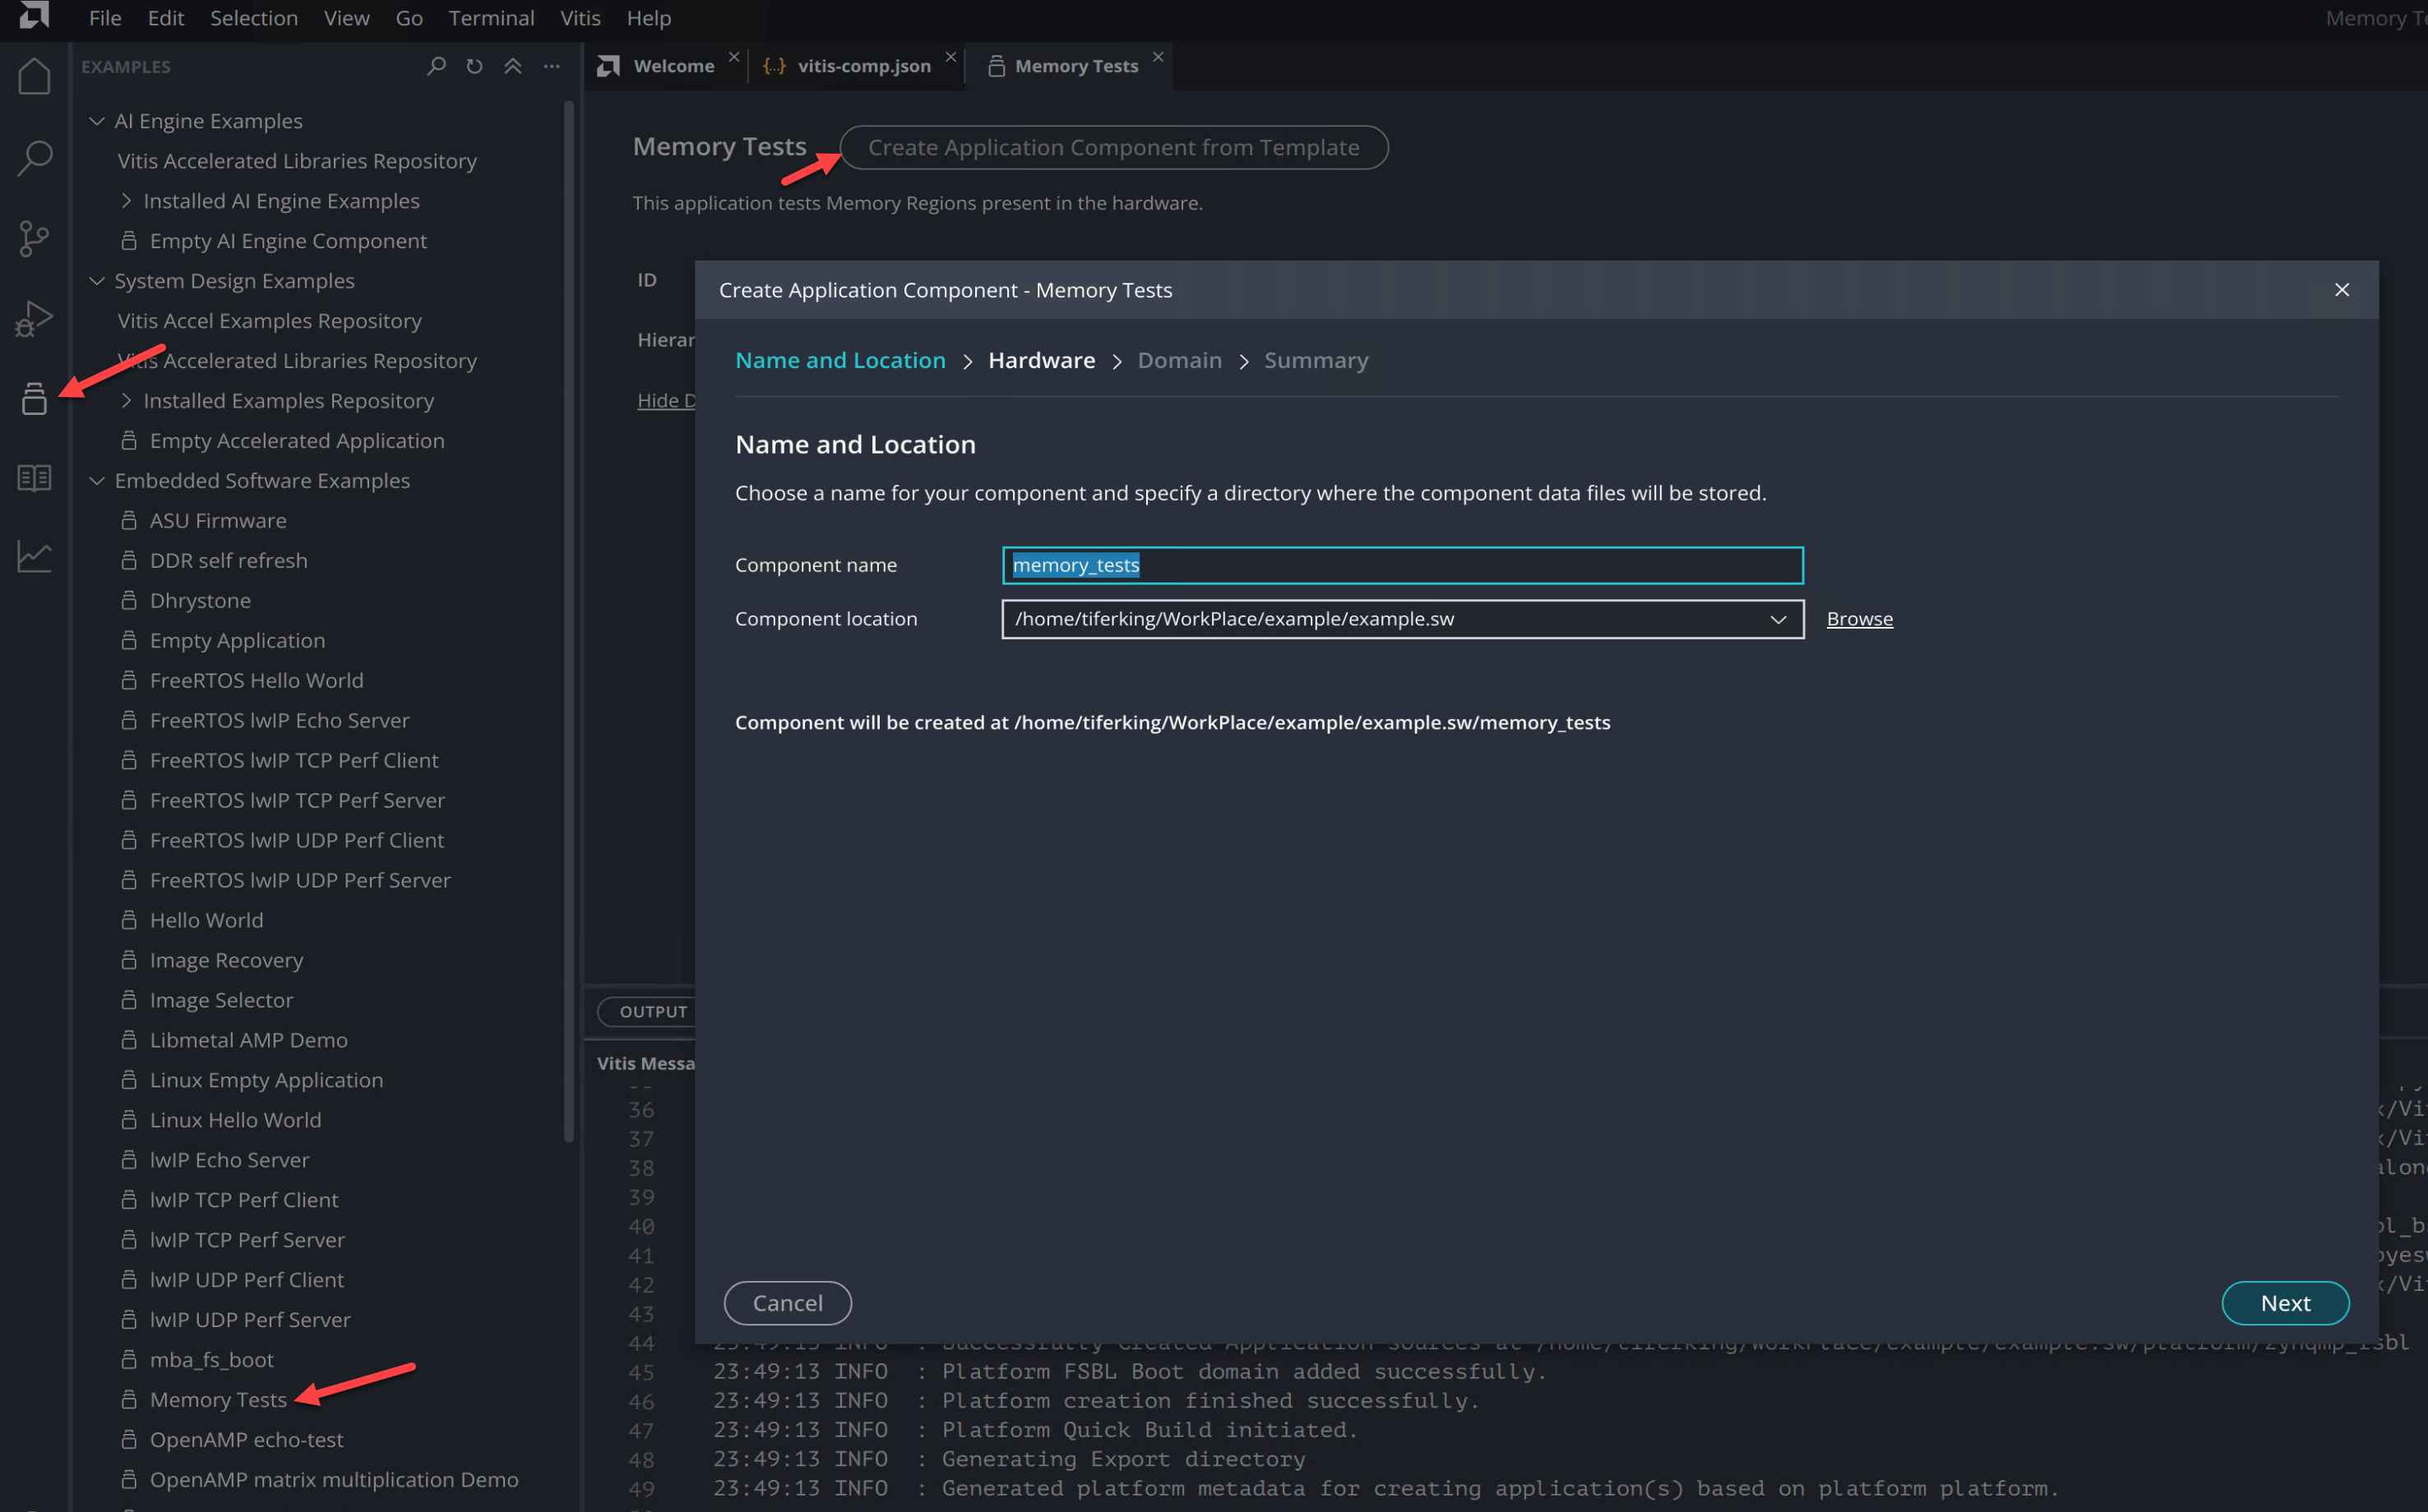Open the View menu
This screenshot has width=2428, height=1512.
(x=346, y=18)
